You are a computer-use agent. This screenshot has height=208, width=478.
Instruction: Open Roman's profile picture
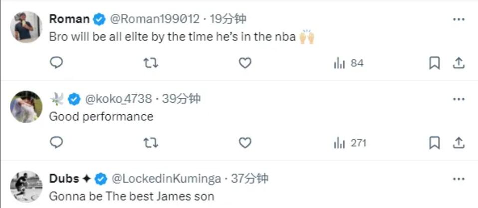pos(26,27)
